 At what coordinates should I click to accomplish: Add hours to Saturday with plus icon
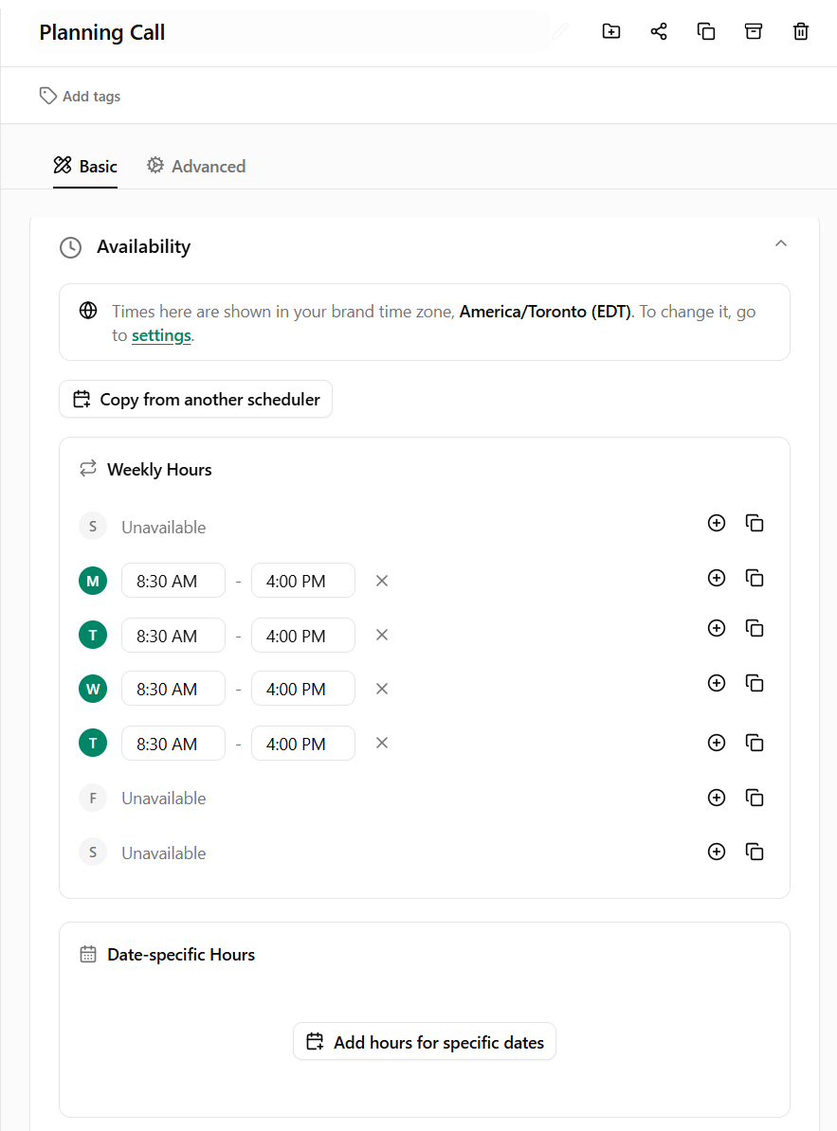(717, 852)
